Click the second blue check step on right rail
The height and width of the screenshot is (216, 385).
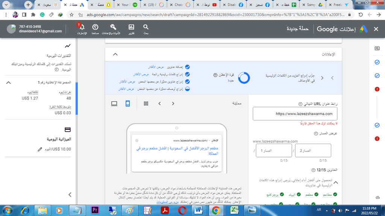point(377,76)
